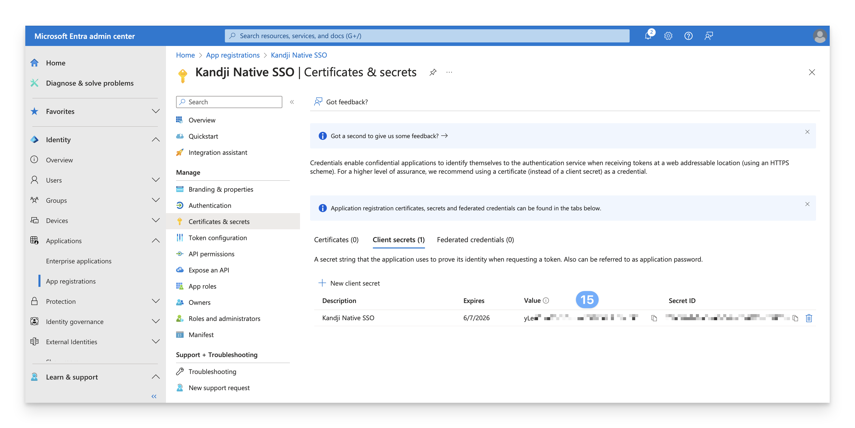
Task: Dismiss the feedback banner
Action: pyautogui.click(x=807, y=132)
